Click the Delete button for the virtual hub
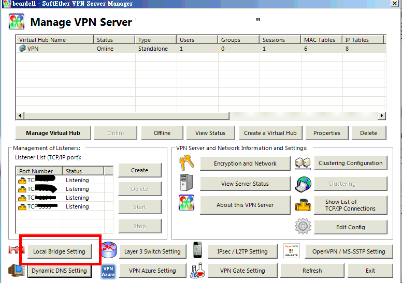402x283 pixels. point(369,133)
